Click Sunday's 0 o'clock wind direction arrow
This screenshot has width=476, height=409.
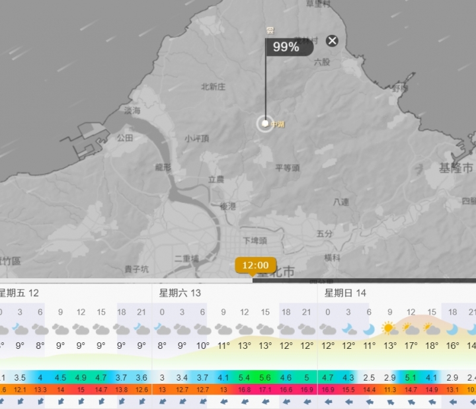coord(328,402)
